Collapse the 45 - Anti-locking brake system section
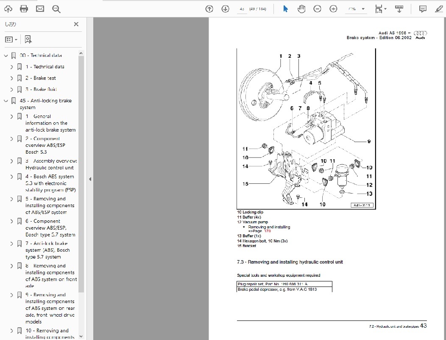The width and height of the screenshot is (446, 340). click(x=6, y=101)
